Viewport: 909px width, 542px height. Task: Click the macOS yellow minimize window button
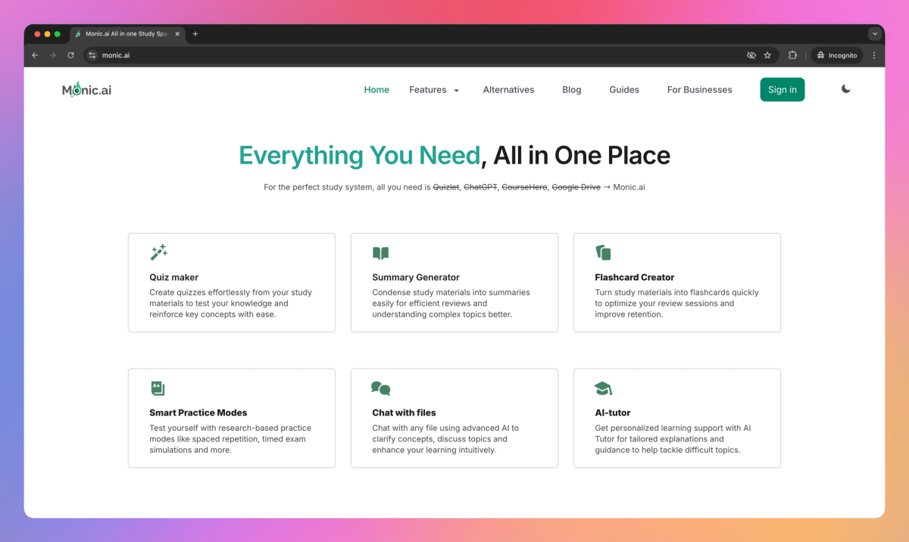pyautogui.click(x=47, y=34)
